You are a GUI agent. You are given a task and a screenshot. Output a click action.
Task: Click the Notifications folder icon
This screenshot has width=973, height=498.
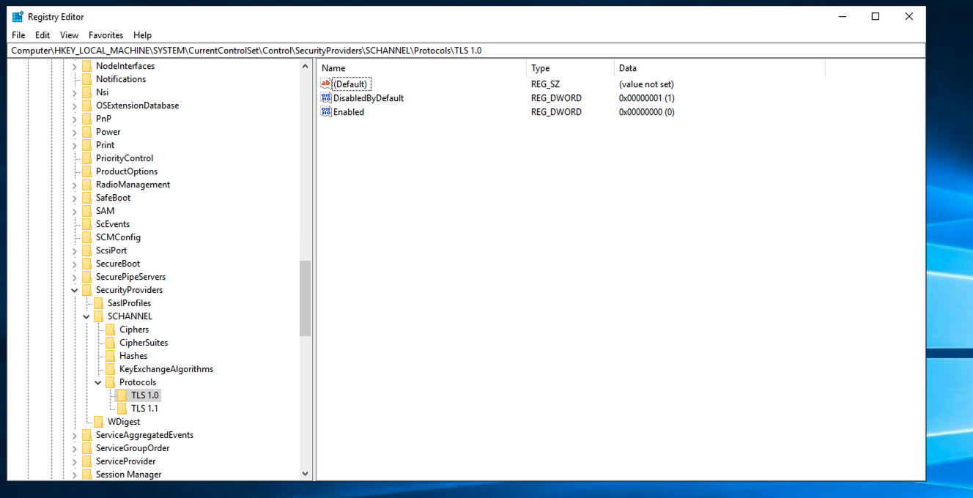(86, 79)
